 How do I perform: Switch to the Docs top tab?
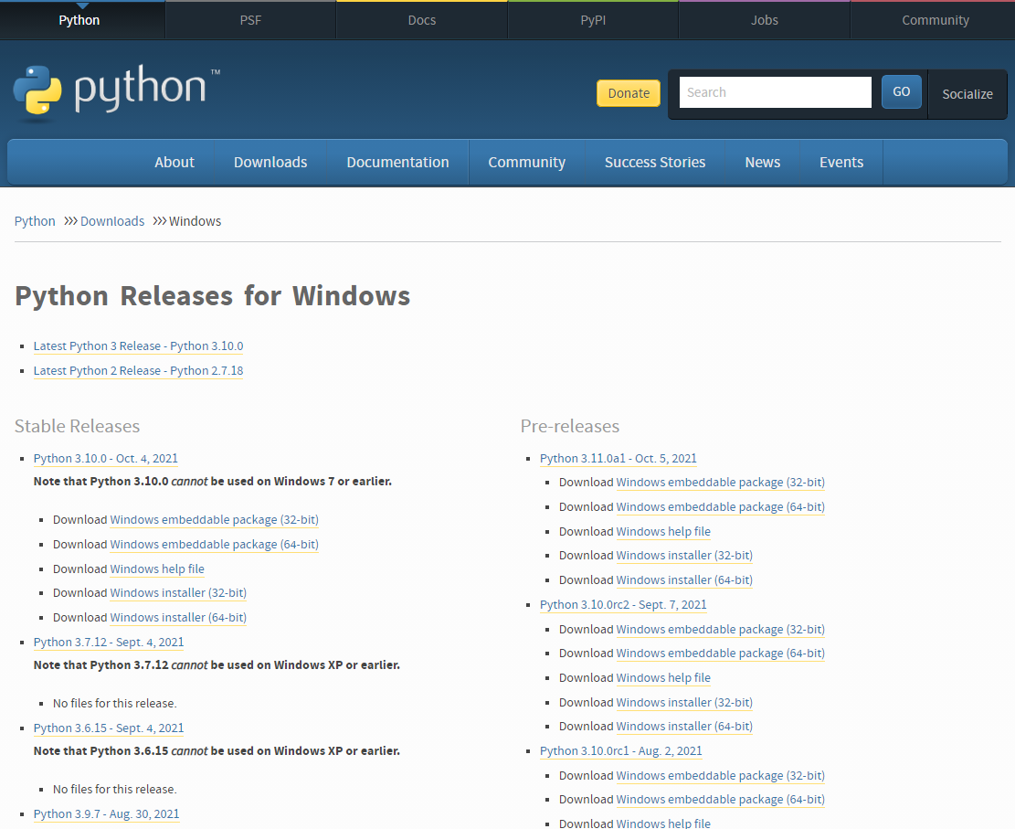[x=422, y=20]
